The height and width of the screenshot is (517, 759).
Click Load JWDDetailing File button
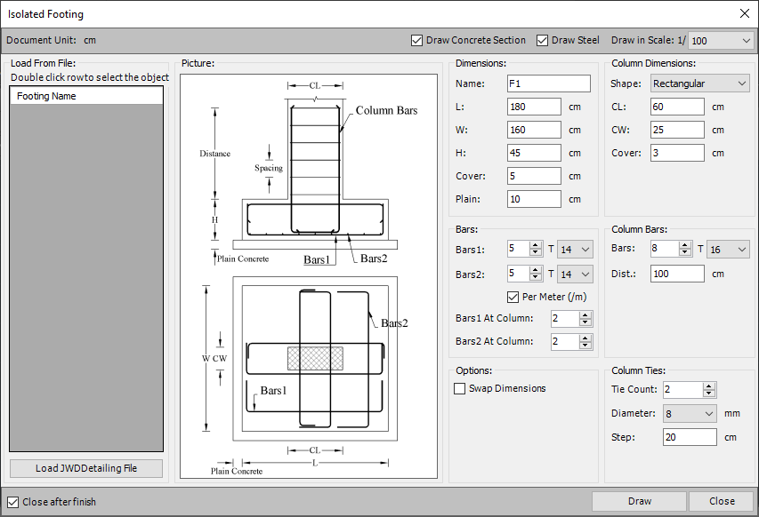(x=86, y=468)
